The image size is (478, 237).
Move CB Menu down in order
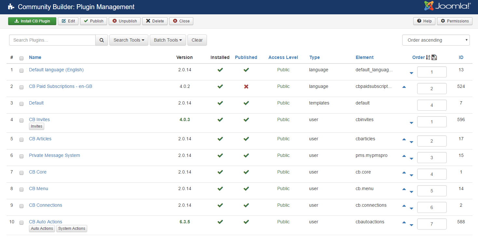pos(411,192)
